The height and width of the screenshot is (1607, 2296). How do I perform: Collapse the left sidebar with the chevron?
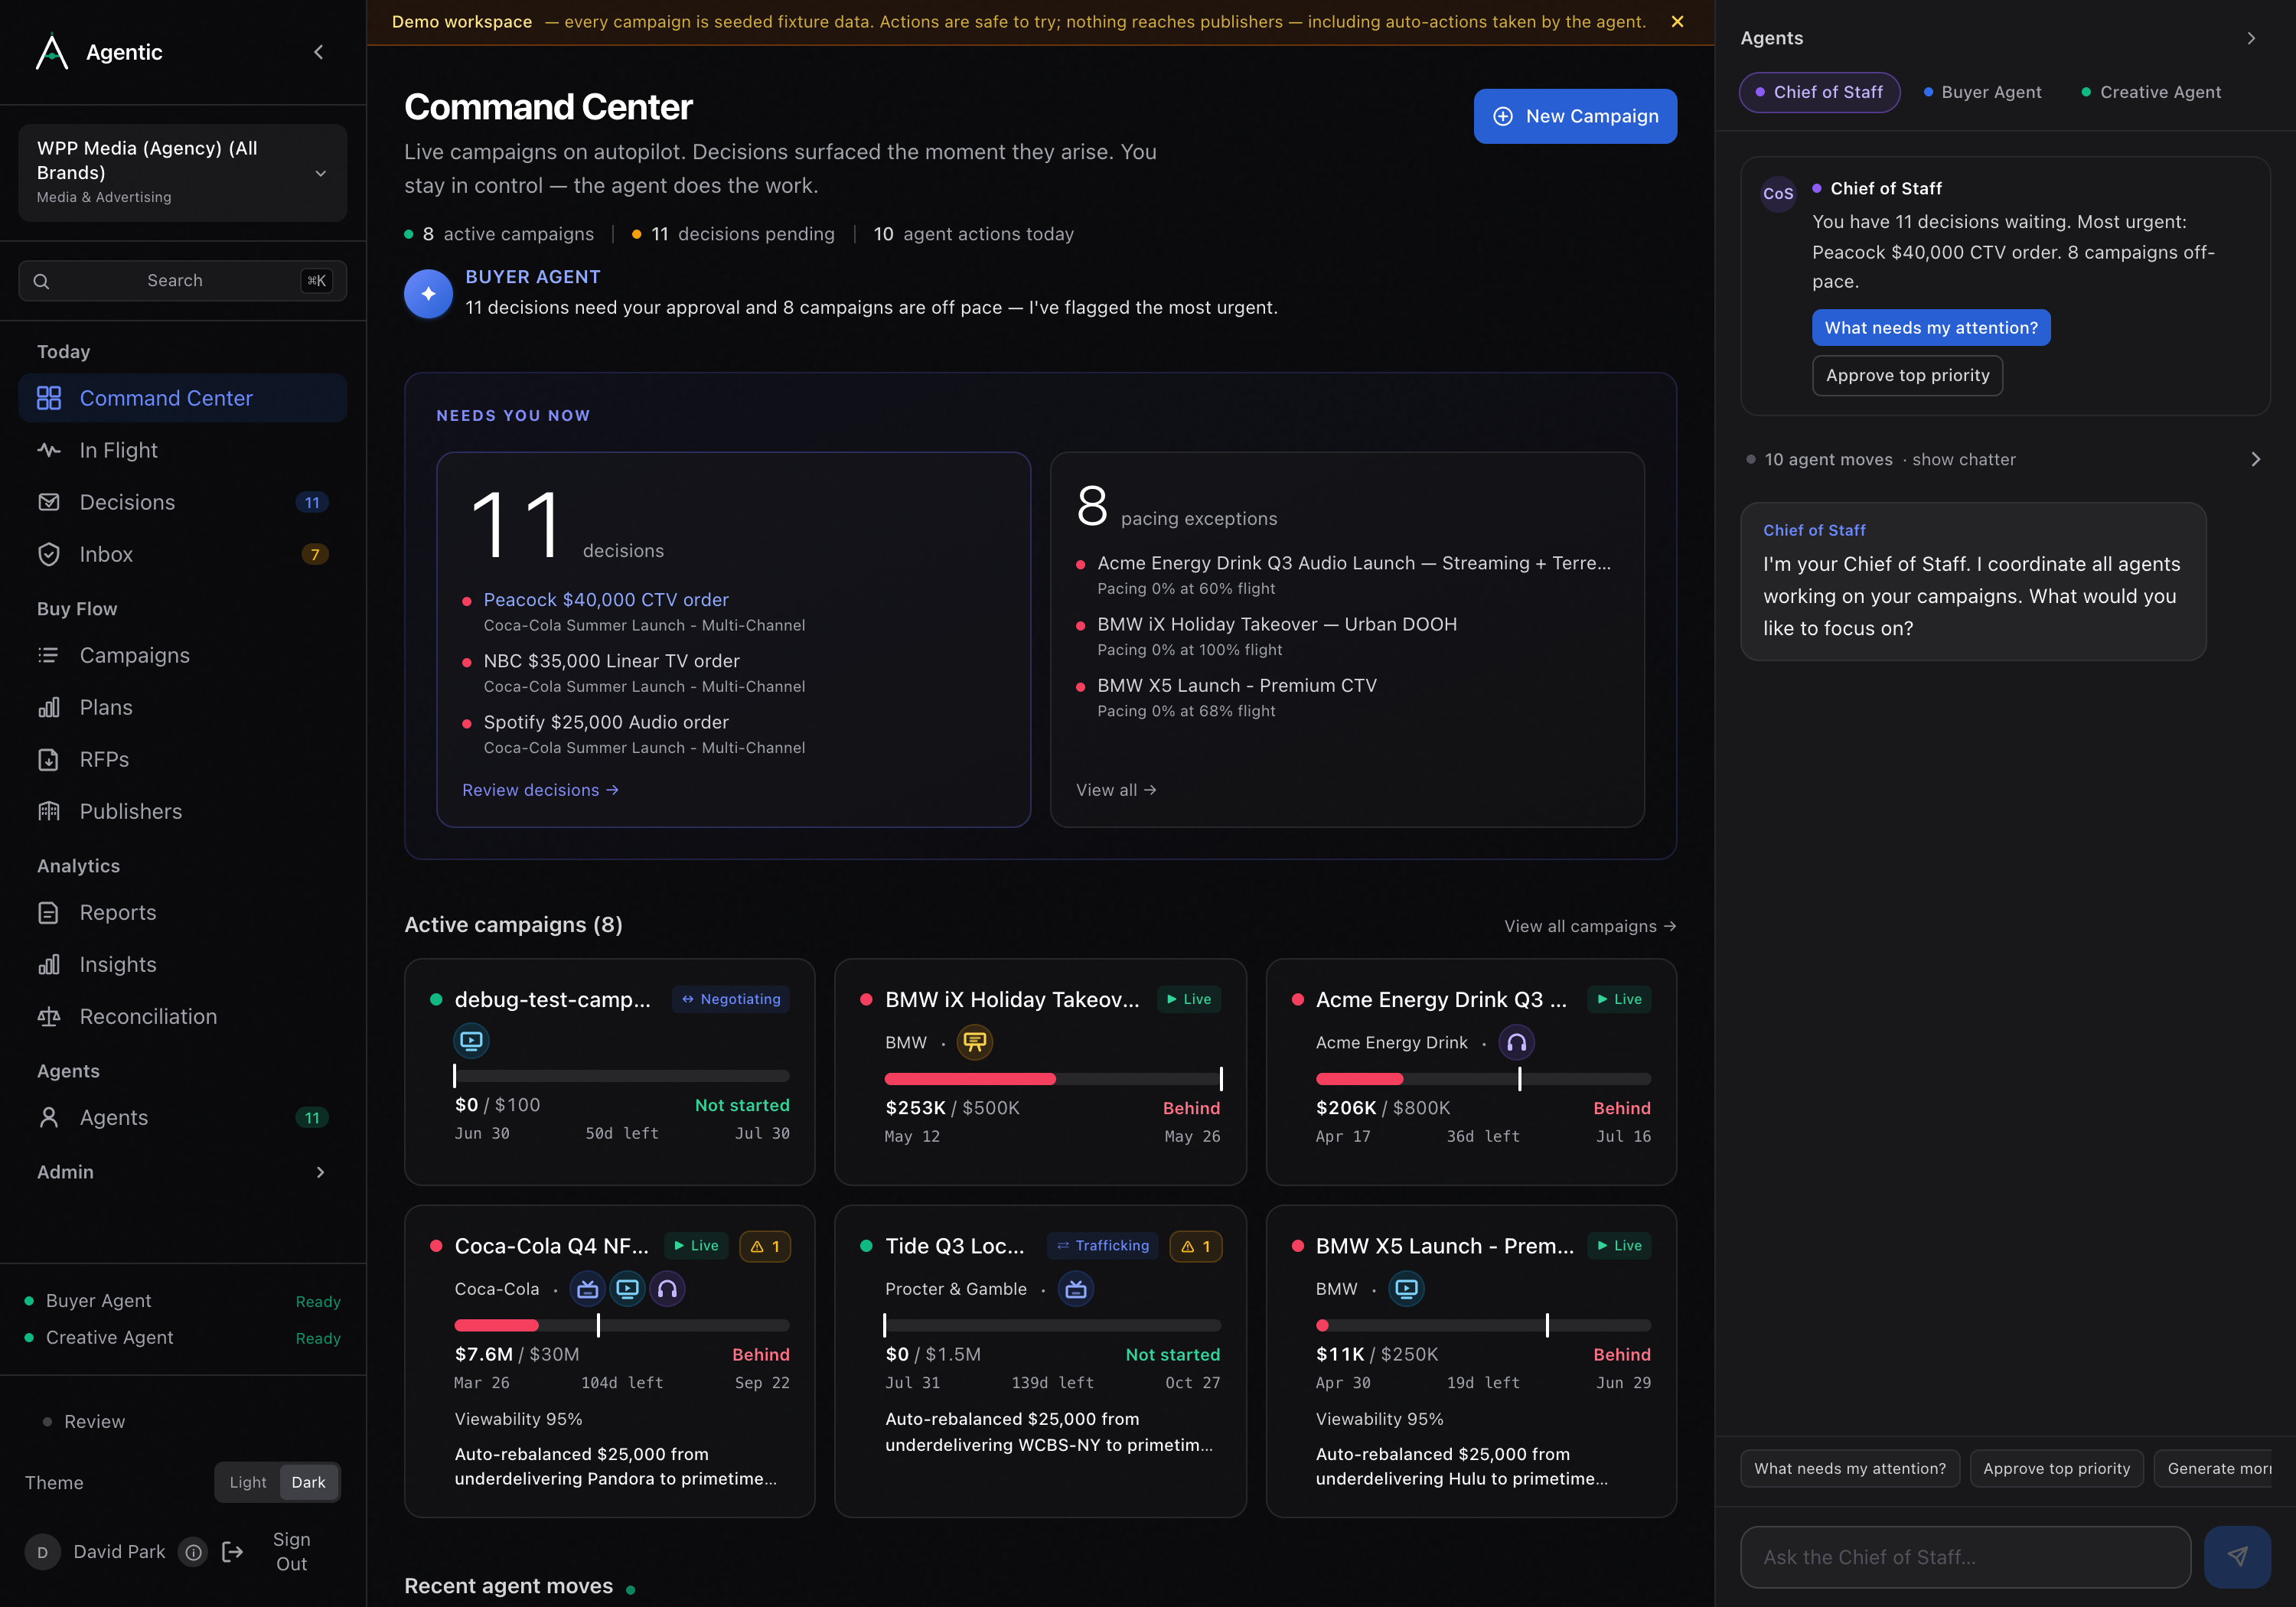coord(319,52)
